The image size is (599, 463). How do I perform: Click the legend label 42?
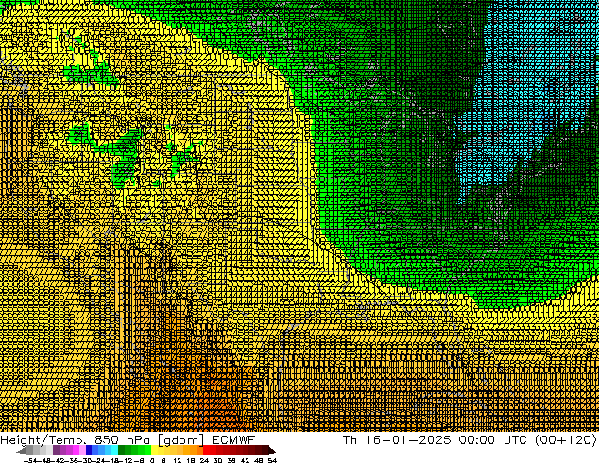246,461
